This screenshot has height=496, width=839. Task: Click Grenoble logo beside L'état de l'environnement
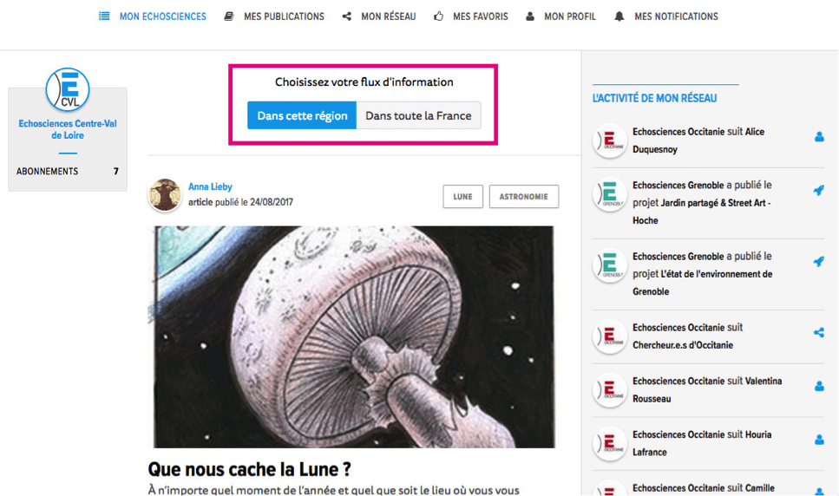(x=609, y=265)
